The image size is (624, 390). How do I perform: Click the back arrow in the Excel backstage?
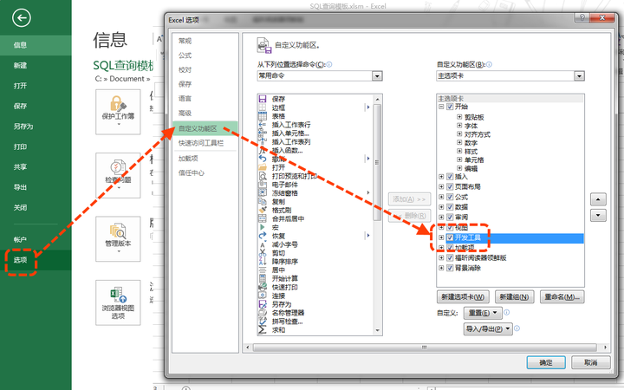[x=22, y=18]
